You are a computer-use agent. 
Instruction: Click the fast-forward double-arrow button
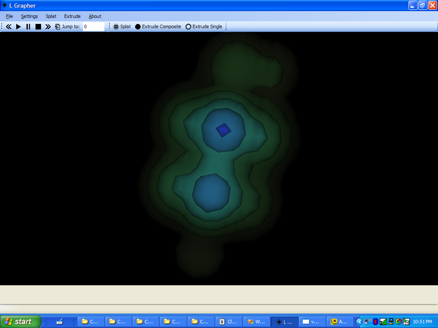pos(48,26)
